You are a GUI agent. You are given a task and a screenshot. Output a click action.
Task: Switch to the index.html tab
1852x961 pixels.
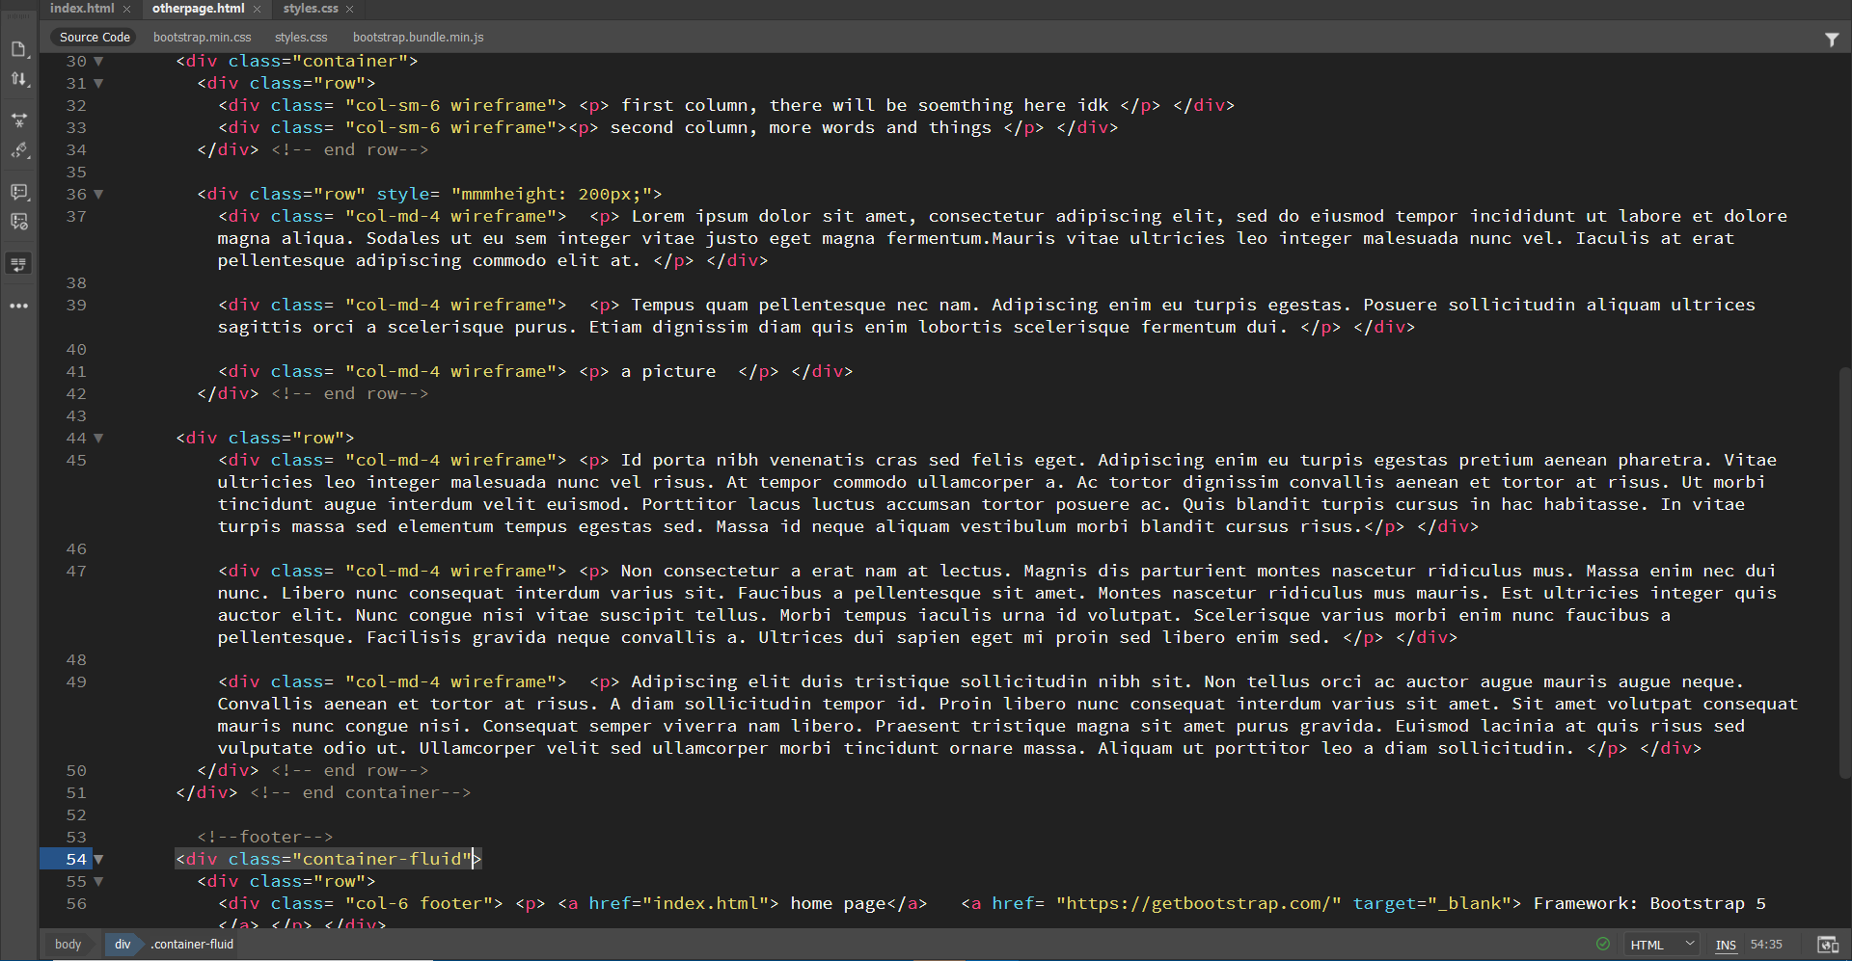coord(82,9)
